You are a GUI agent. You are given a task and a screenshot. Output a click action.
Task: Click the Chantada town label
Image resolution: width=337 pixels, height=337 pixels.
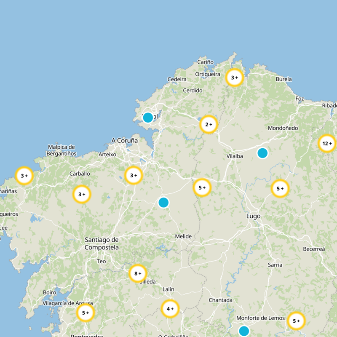click(x=220, y=300)
